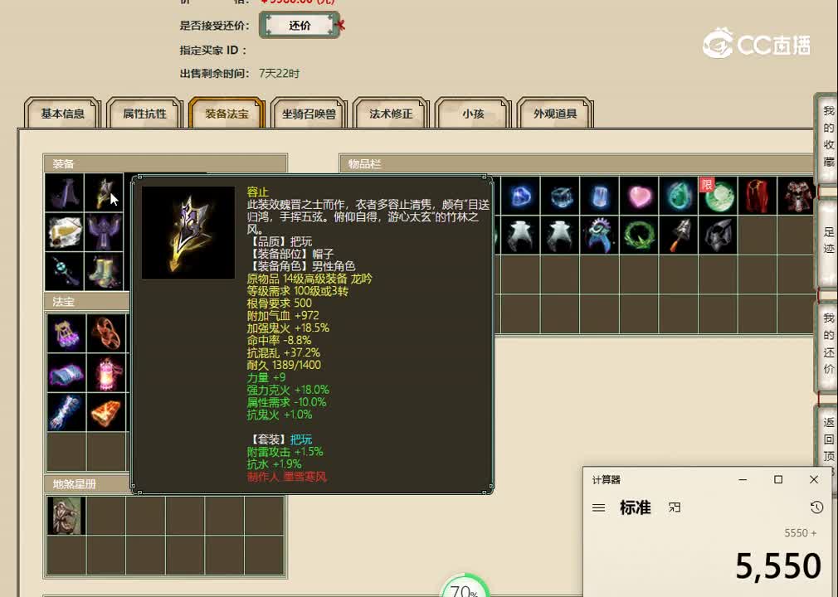Click the scroll item in equipment grid
Image resolution: width=838 pixels, height=597 pixels.
coord(65,232)
